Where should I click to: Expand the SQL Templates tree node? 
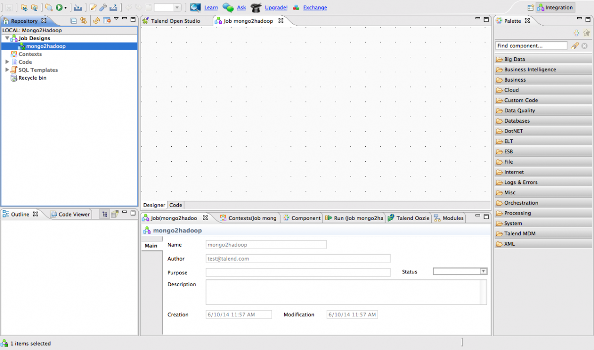click(7, 70)
